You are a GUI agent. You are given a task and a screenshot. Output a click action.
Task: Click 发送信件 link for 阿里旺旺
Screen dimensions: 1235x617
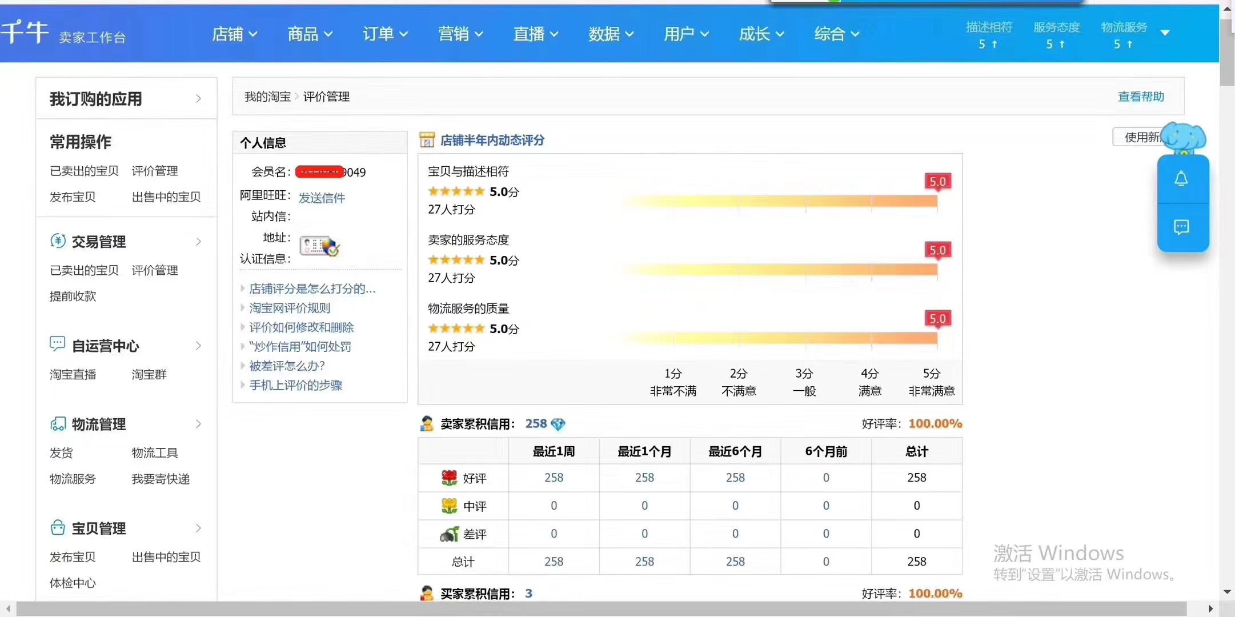tap(322, 198)
